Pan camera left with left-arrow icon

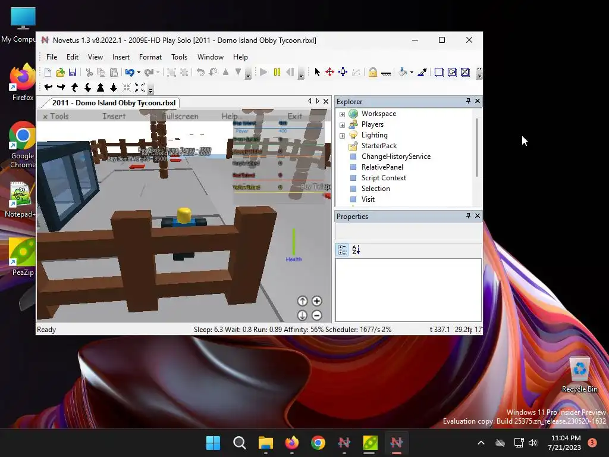coord(49,87)
